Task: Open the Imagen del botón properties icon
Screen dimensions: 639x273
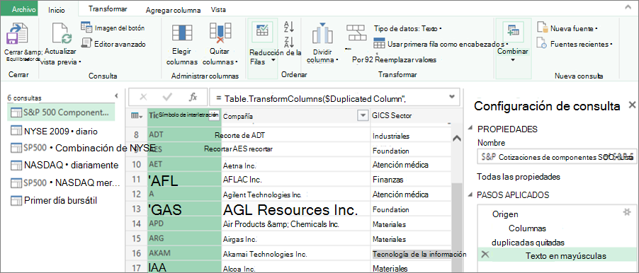Action: pos(86,28)
